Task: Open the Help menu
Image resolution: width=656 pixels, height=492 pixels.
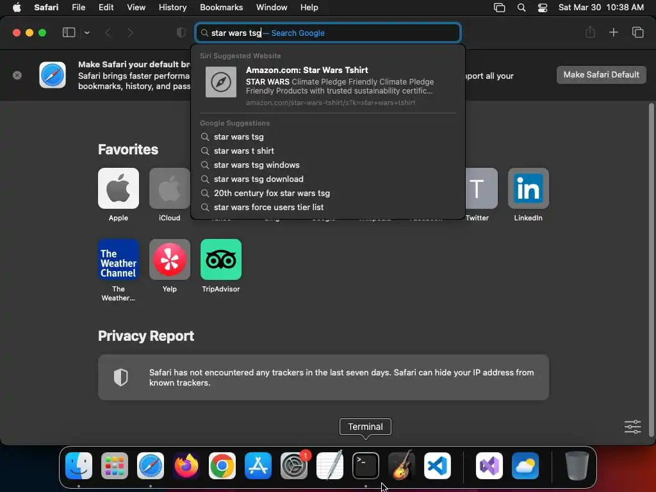Action: (309, 7)
